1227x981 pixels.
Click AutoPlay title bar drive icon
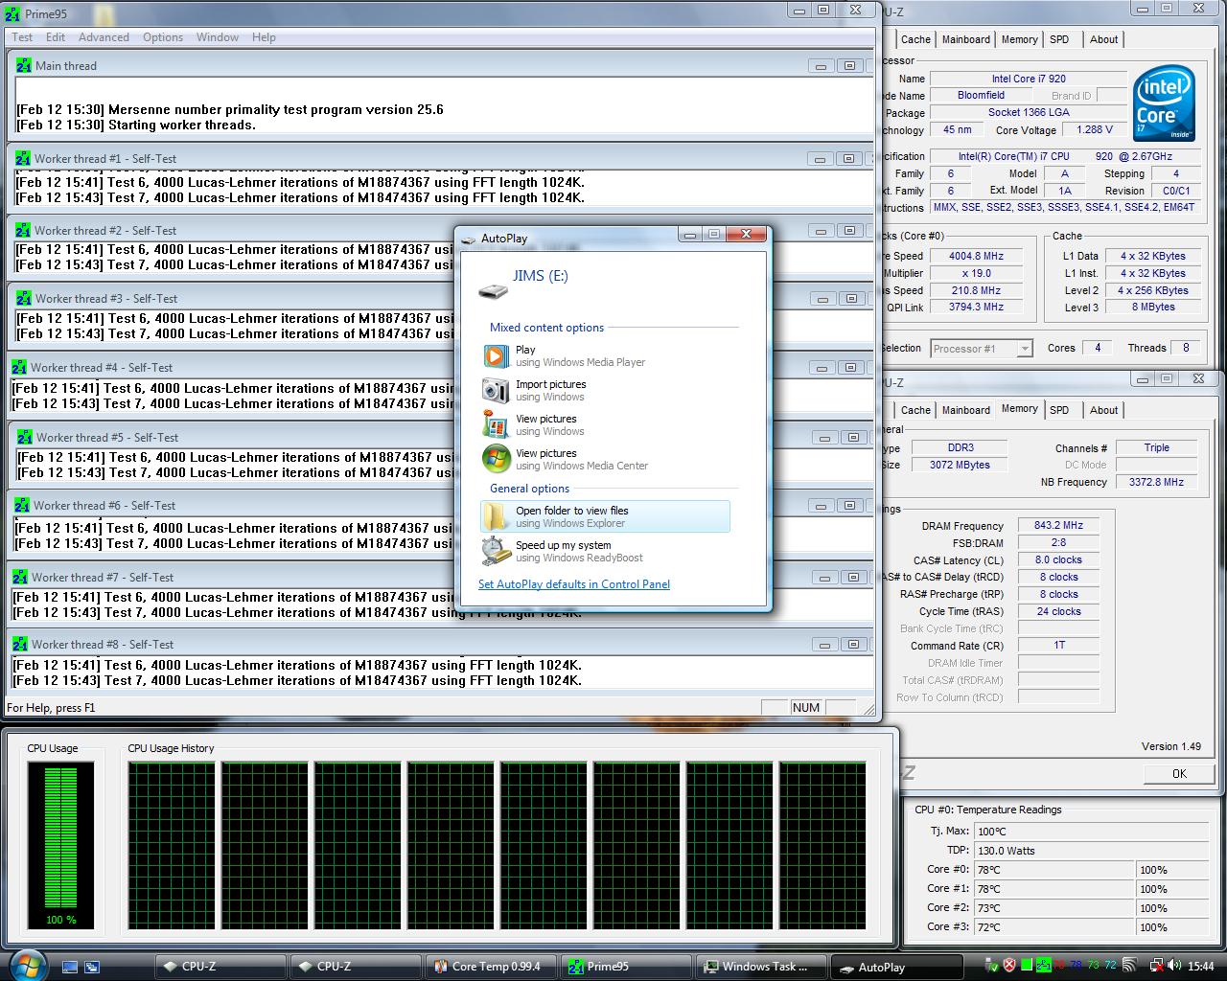click(468, 239)
